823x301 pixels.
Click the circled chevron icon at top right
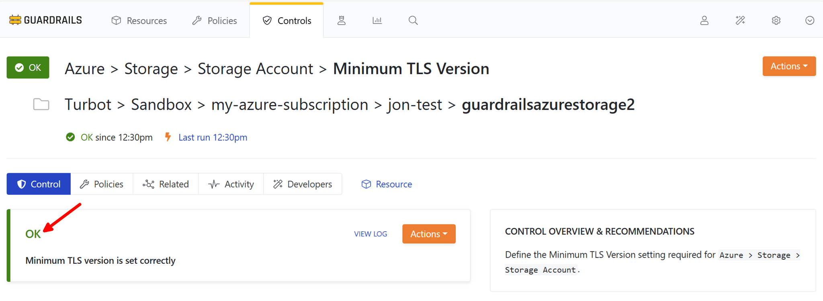point(810,20)
